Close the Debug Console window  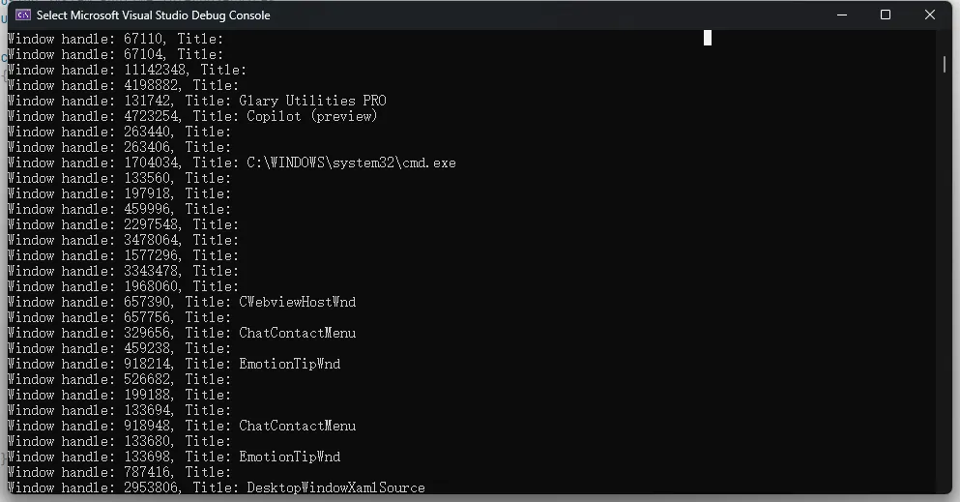tap(929, 15)
